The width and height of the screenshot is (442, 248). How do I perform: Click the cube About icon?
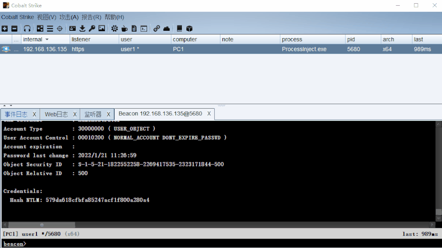pyautogui.click(x=189, y=29)
